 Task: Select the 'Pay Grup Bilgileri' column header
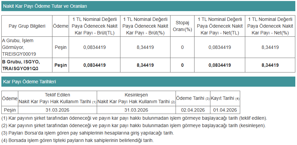tap(27, 26)
